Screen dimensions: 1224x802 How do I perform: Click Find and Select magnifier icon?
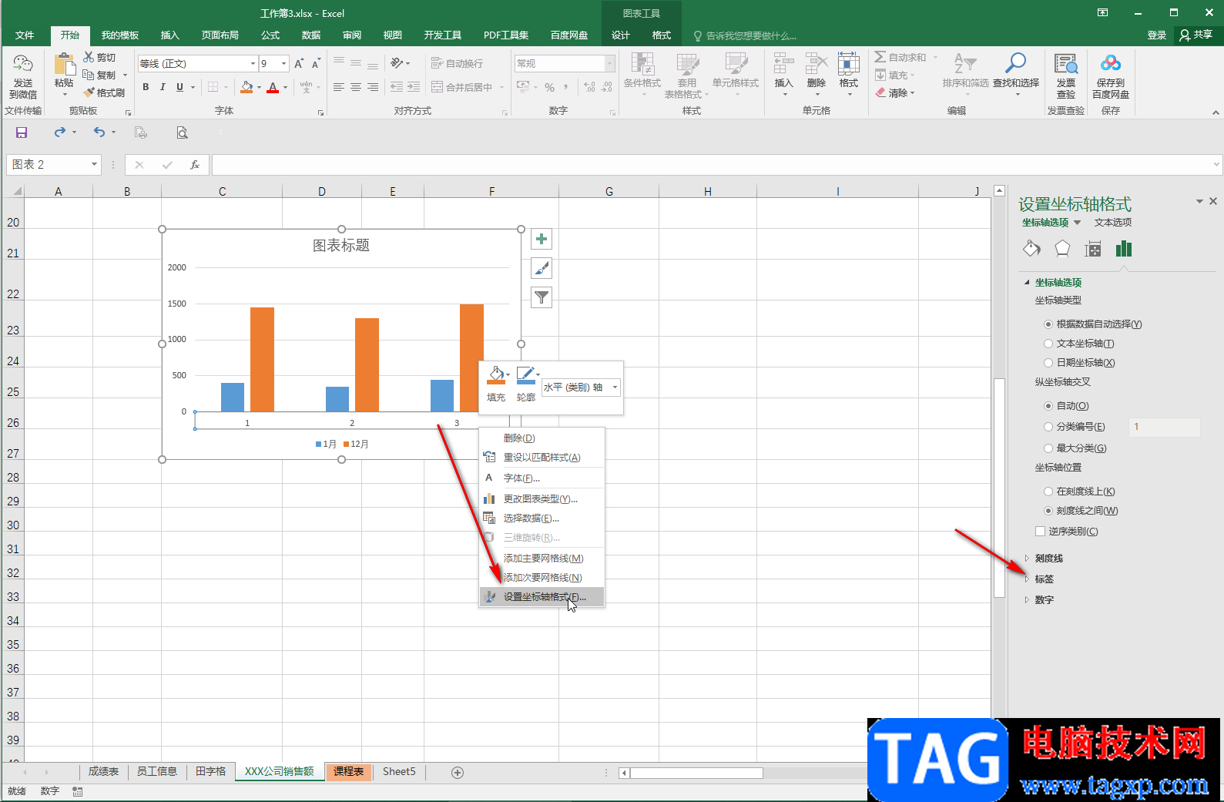click(x=1015, y=63)
